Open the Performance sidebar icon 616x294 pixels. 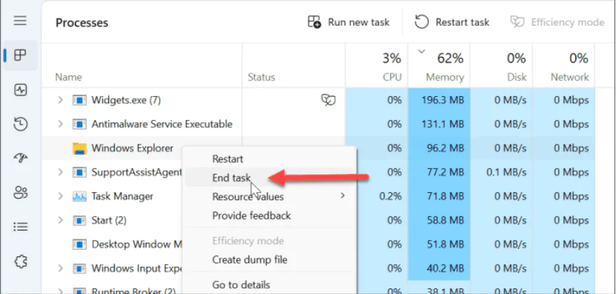20,90
